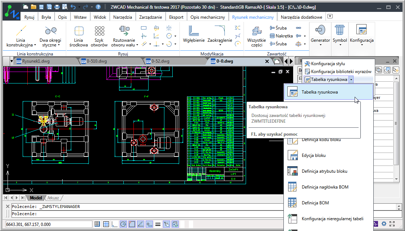The height and width of the screenshot is (231, 405).
Task: Open the Symbol dropdown arrow
Action: pyautogui.click(x=340, y=45)
